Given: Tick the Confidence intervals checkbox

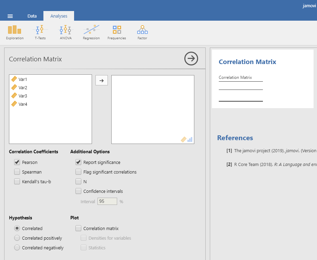Looking at the screenshot, I should pyautogui.click(x=78, y=191).
